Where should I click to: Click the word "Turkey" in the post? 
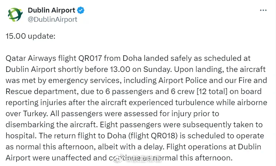pyautogui.click(x=35, y=114)
